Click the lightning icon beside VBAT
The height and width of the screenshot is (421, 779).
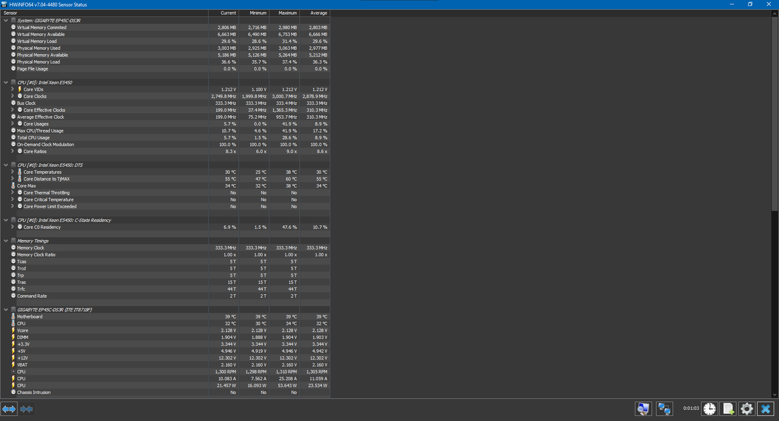pos(13,365)
